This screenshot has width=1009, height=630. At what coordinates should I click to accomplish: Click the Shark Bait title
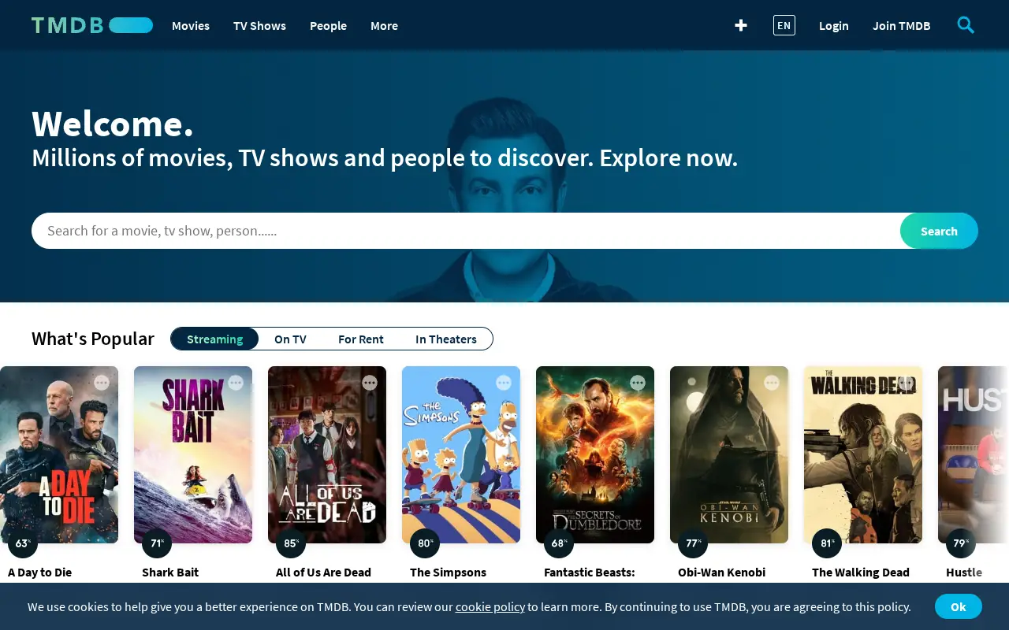click(x=170, y=573)
